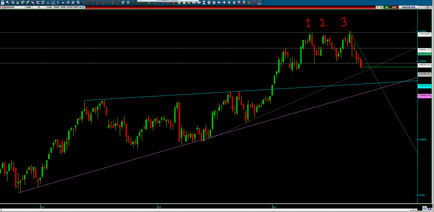Click the right-pointing double arrows icon
This screenshot has width=434, height=212.
(43, 3)
